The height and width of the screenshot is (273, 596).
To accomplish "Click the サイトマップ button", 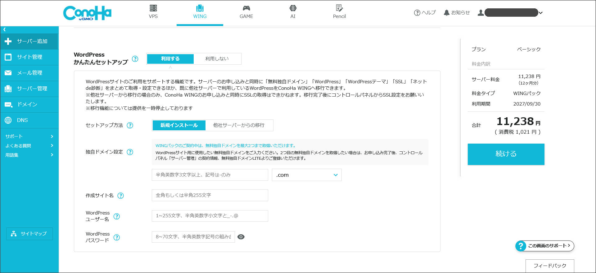I will [29, 234].
